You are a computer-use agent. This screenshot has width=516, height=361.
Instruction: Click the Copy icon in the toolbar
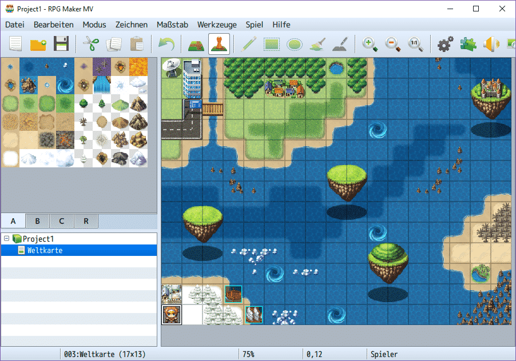click(x=114, y=43)
